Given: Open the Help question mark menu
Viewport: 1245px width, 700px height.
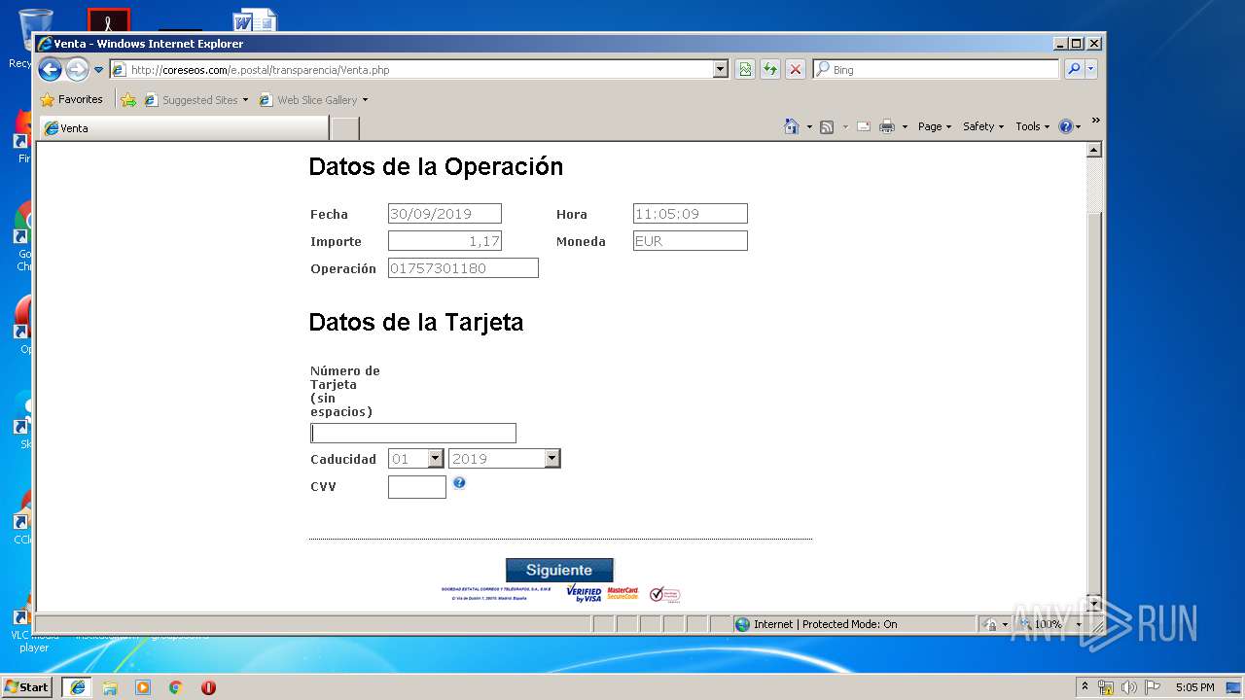Looking at the screenshot, I should point(1069,126).
